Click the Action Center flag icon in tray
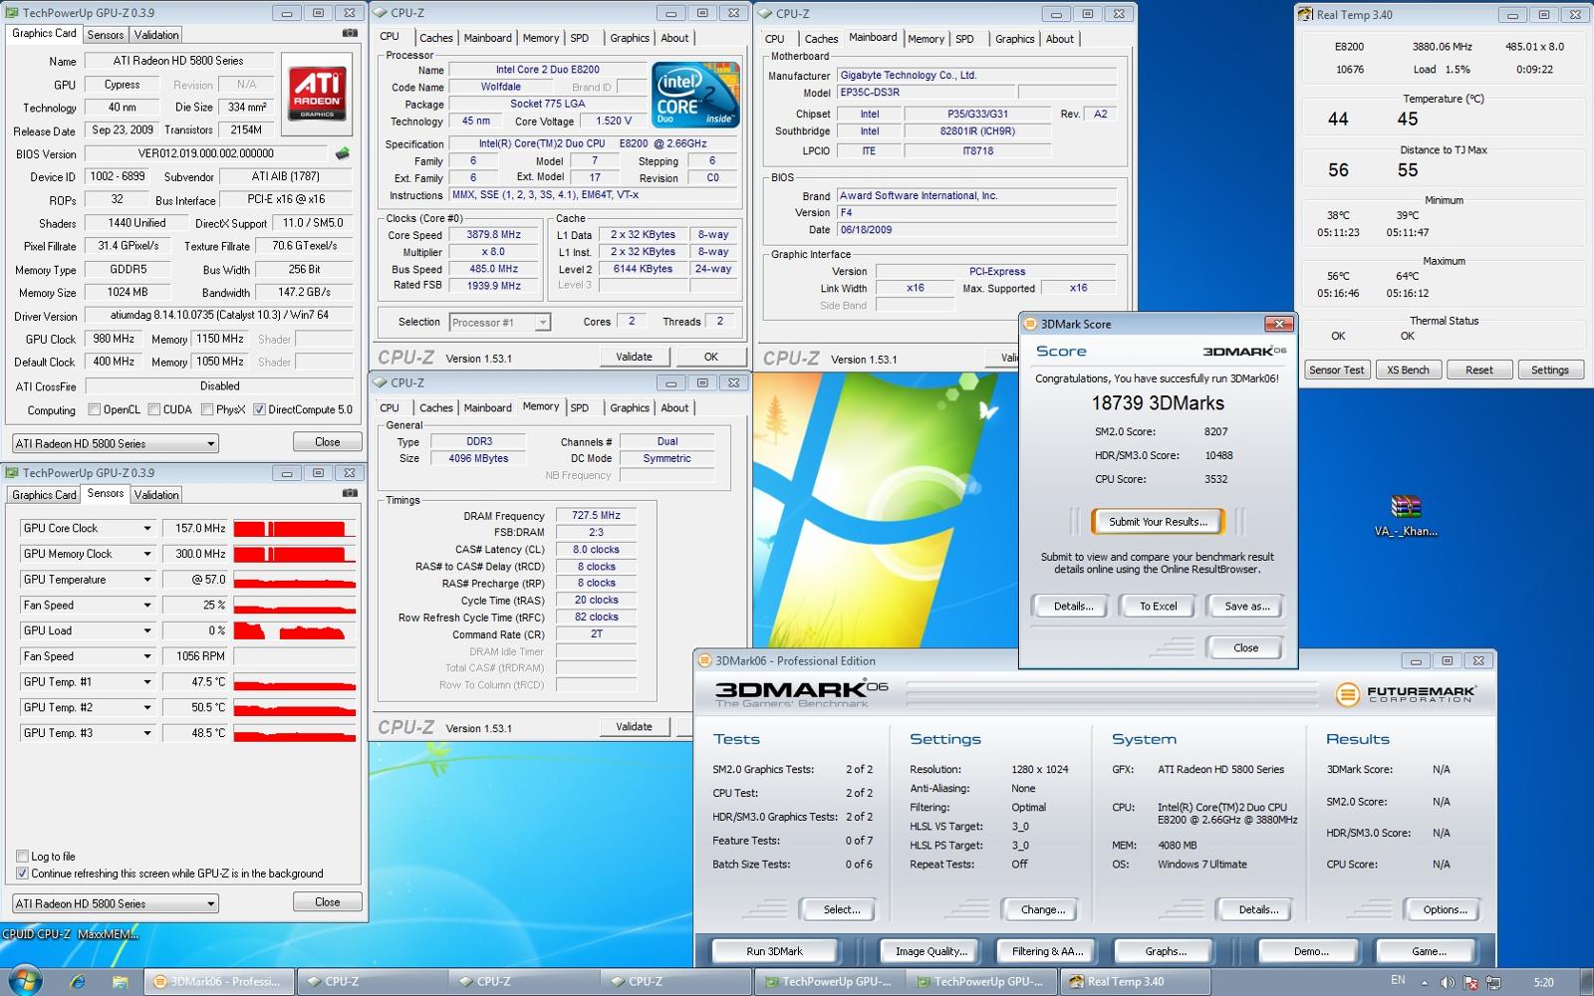This screenshot has width=1594, height=996. coord(1470,982)
